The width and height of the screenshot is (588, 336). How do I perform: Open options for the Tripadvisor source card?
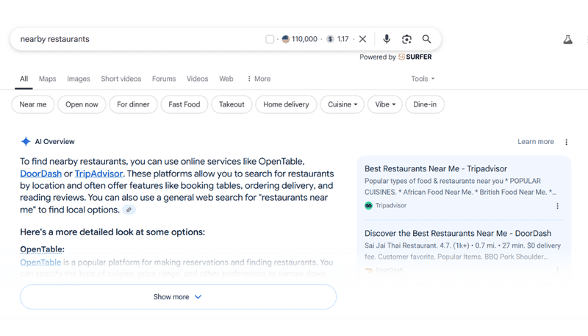pos(557,206)
